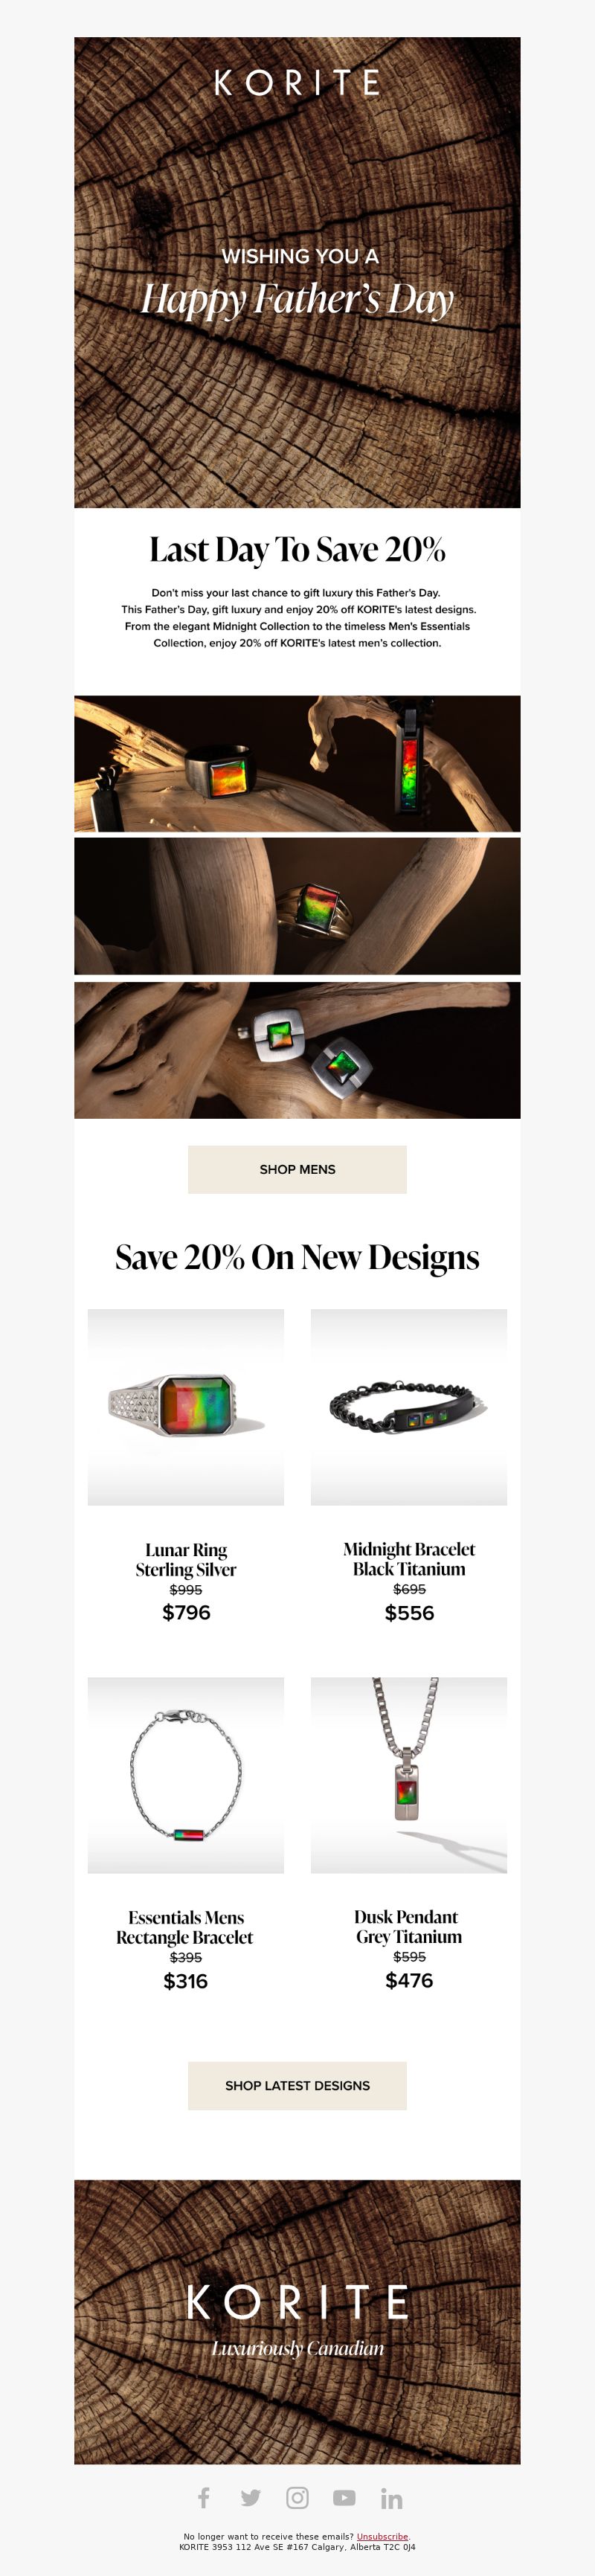Open the LinkedIn social icon
Screen dimensions: 595x2576
391,2499
